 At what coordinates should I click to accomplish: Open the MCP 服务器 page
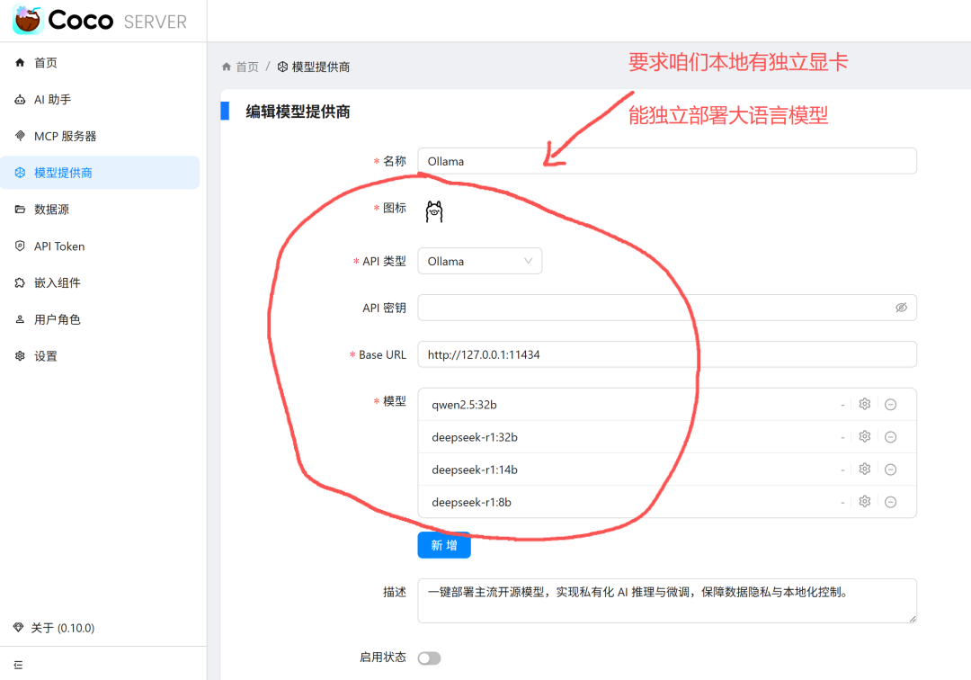(67, 136)
